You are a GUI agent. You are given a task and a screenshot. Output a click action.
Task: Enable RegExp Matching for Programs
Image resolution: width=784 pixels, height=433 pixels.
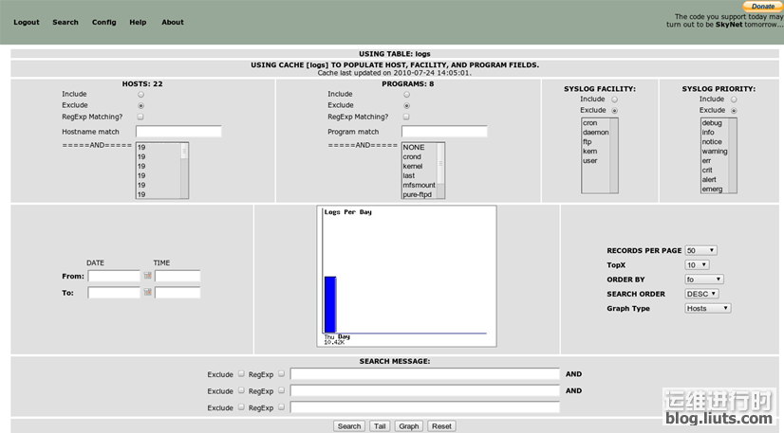tap(407, 117)
